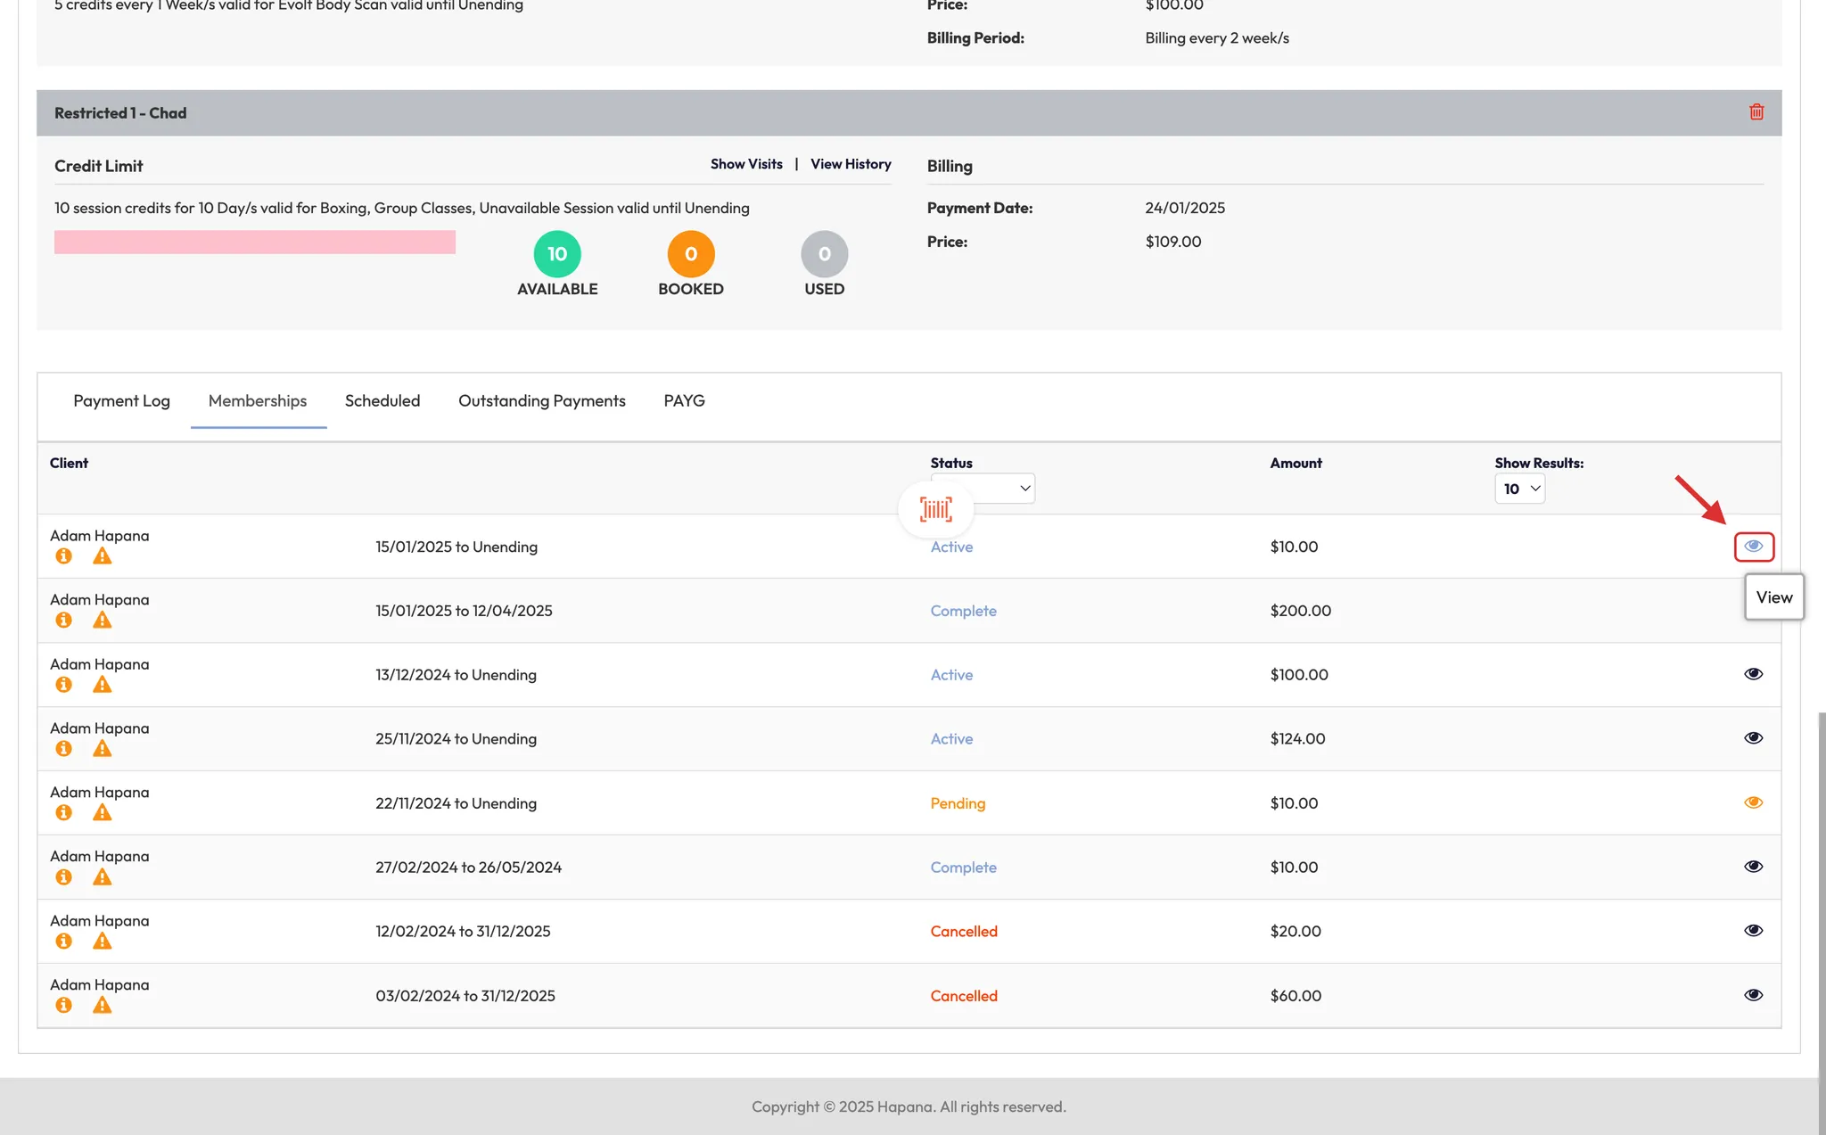Click the highlighted eye icon on the first Active $10.00 membership
This screenshot has width=1826, height=1135.
(1753, 547)
